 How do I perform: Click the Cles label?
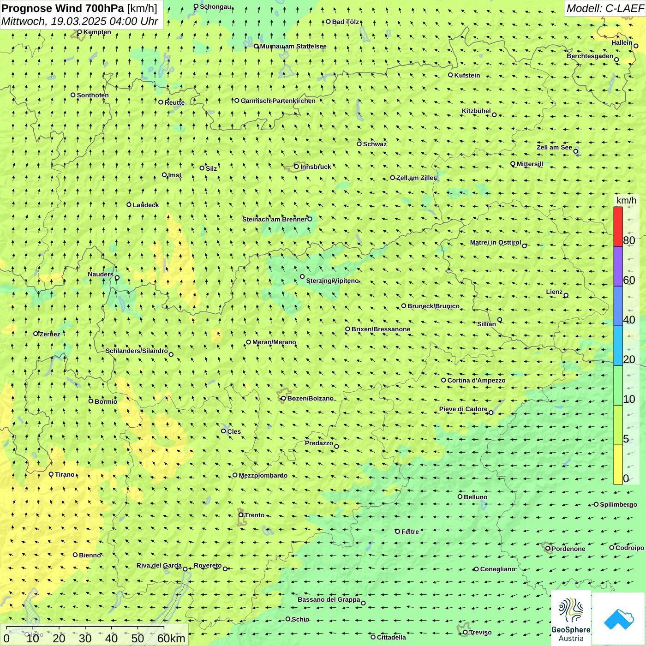(x=233, y=431)
